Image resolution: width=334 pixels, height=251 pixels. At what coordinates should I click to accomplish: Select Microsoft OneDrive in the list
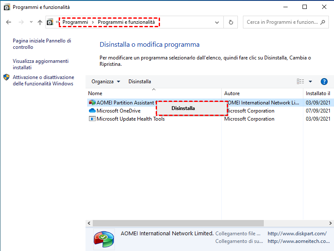(x=118, y=111)
